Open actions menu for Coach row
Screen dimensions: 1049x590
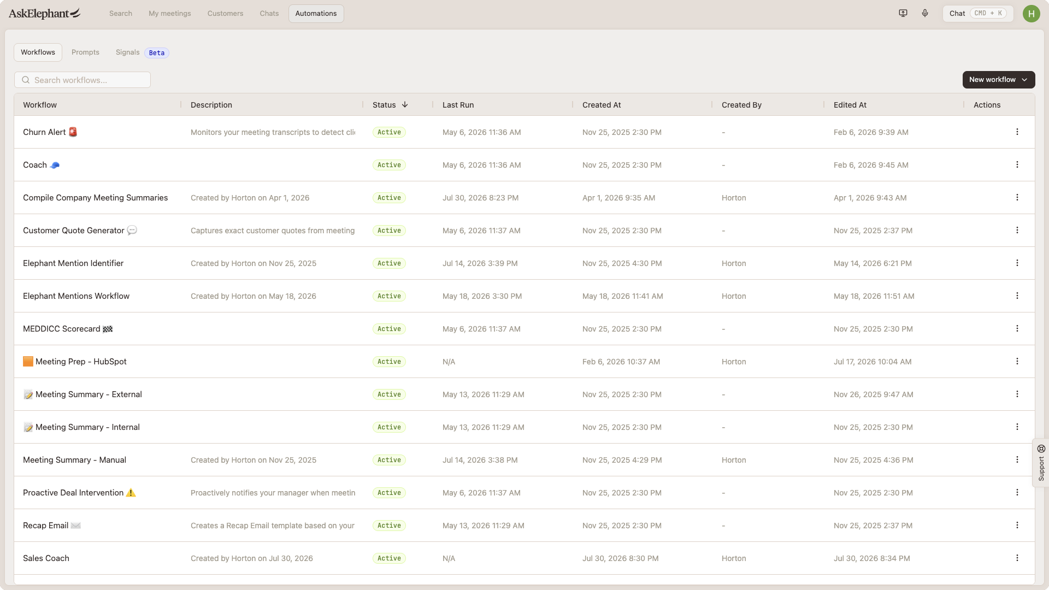(x=1017, y=164)
